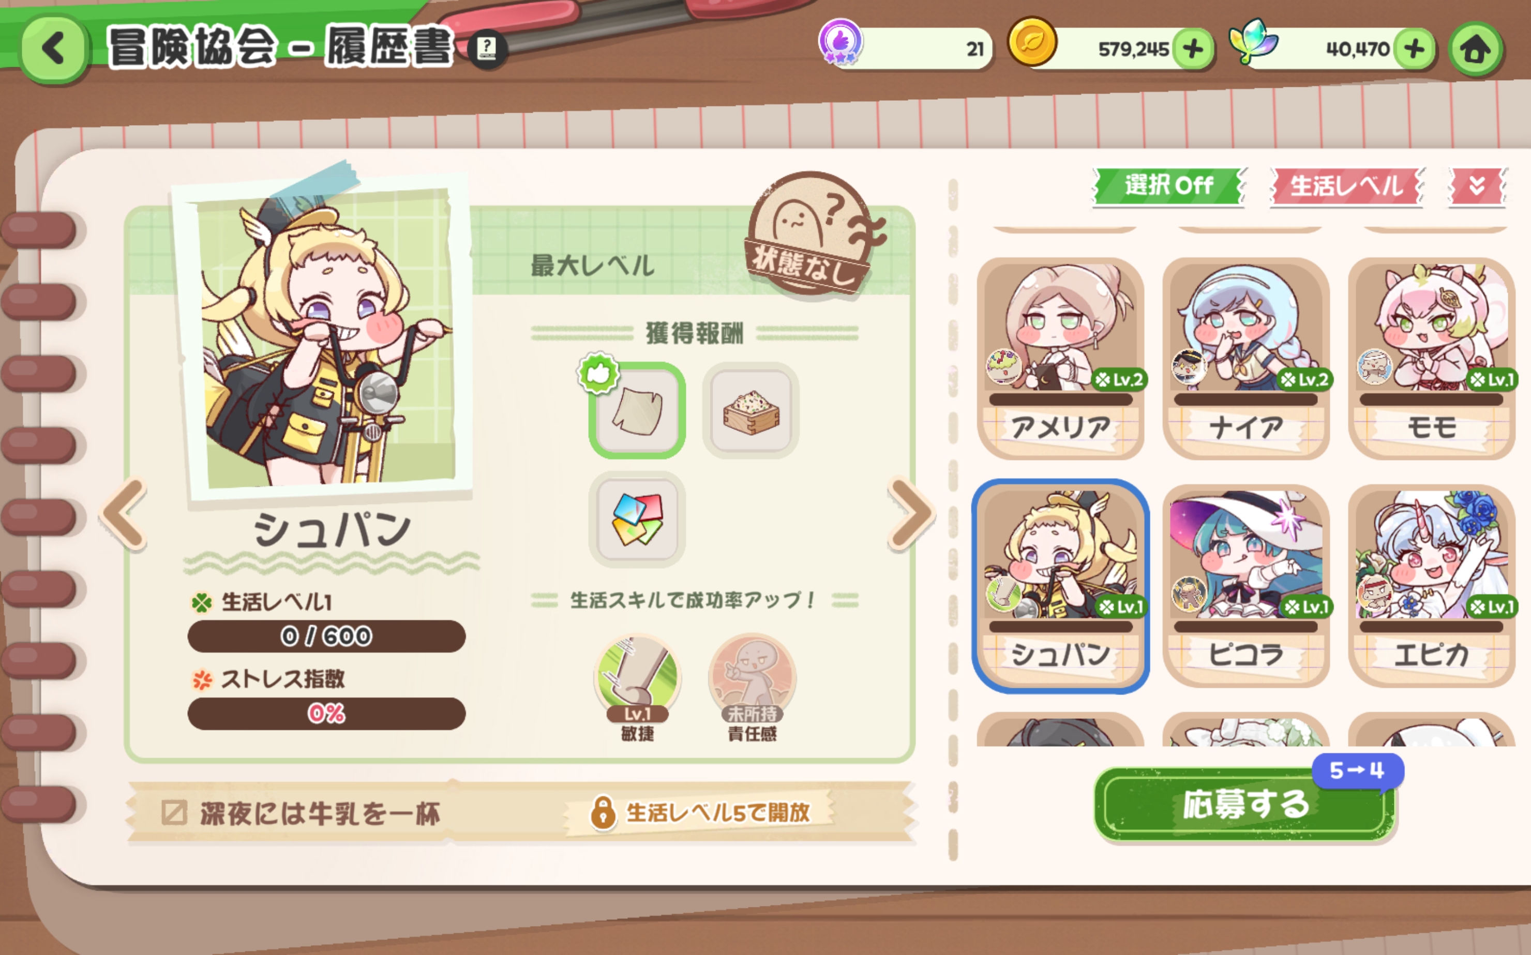Toggle the 選択 Off selection switch
Viewport: 1531px width, 955px height.
1169,187
